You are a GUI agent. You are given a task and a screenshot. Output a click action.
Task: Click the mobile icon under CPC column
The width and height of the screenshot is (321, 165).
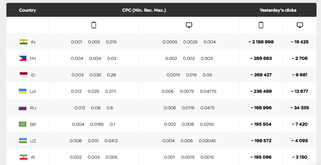point(94,25)
